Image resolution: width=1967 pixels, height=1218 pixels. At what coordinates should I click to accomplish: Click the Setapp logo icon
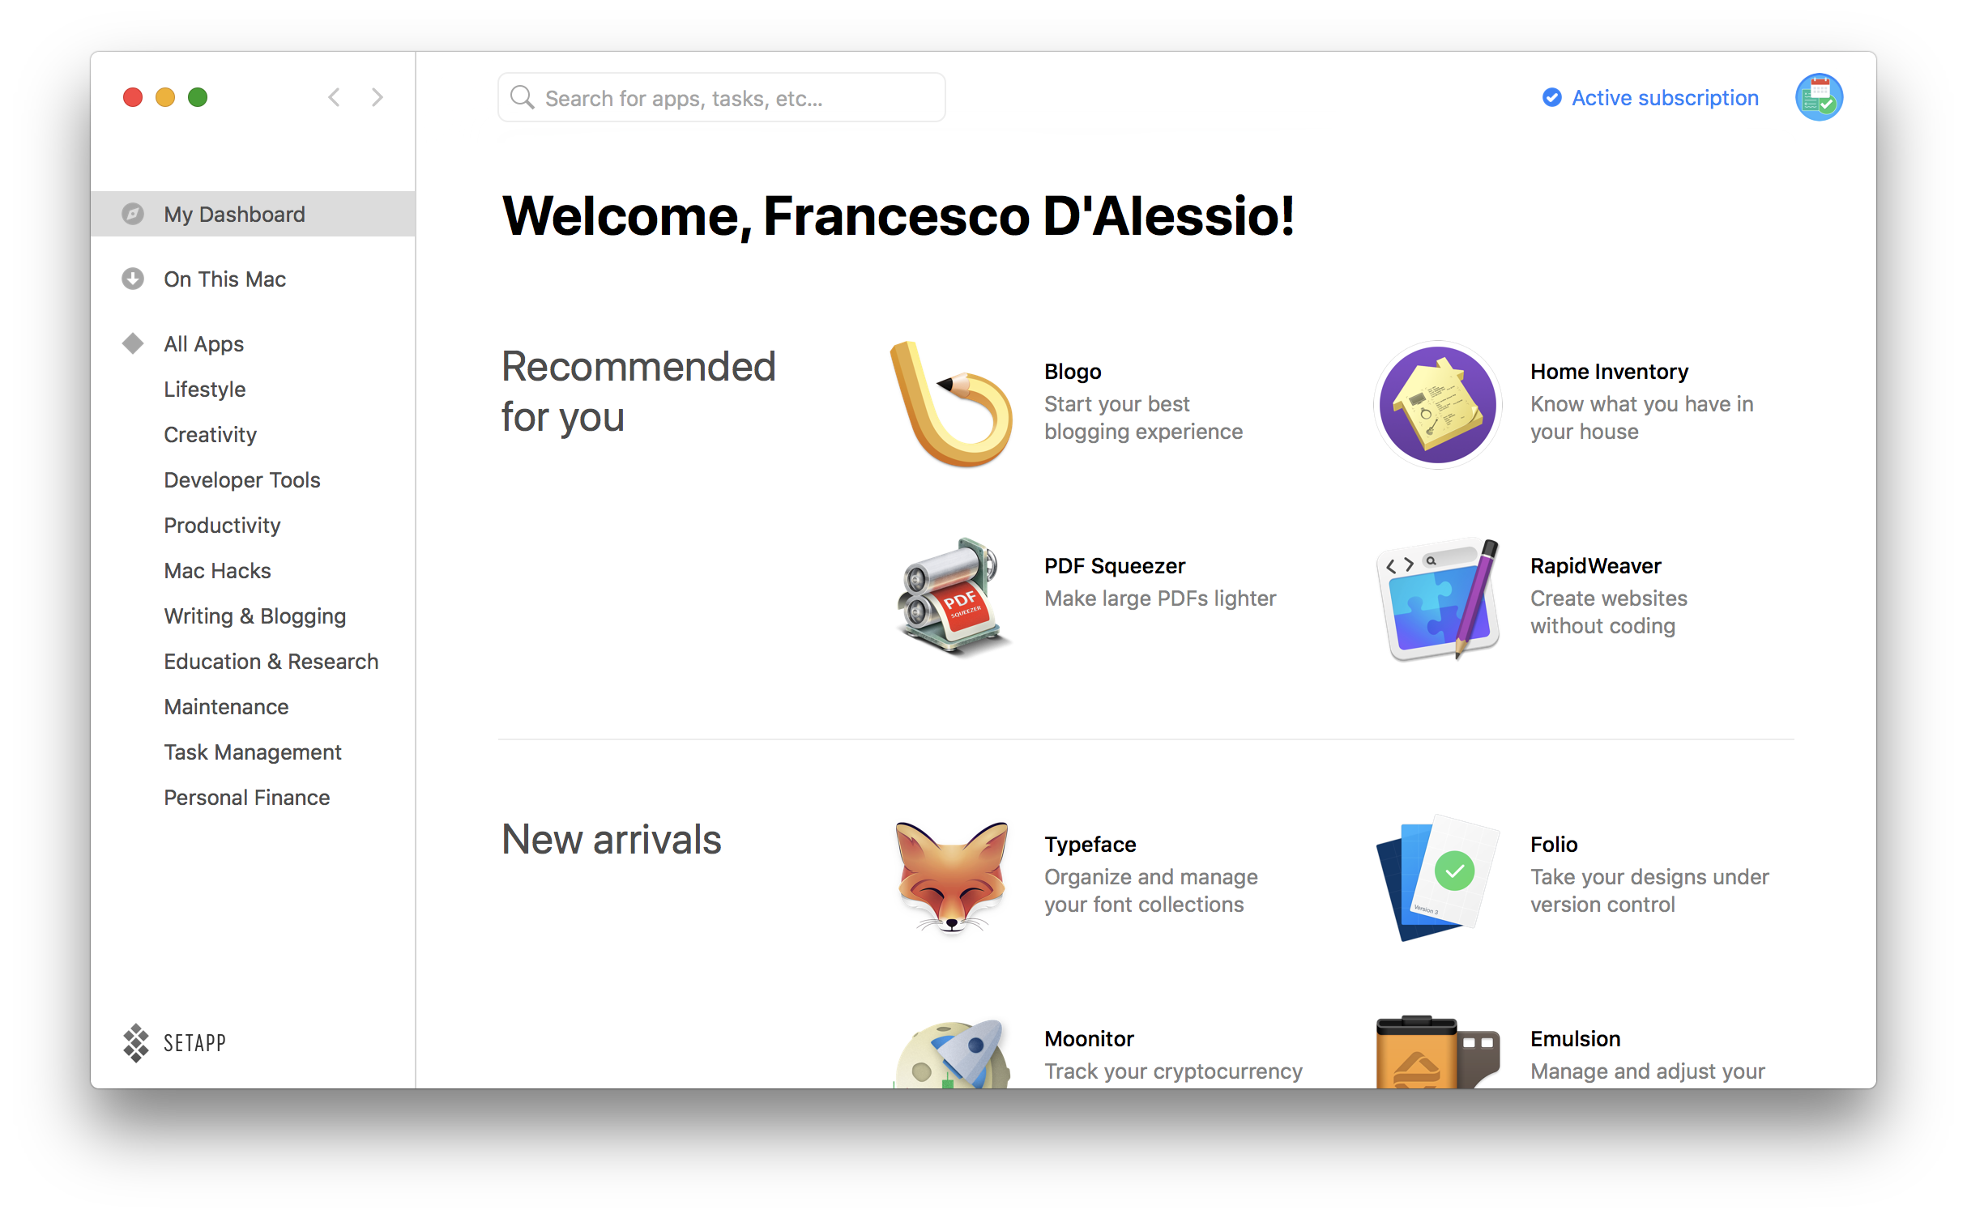tap(136, 1042)
